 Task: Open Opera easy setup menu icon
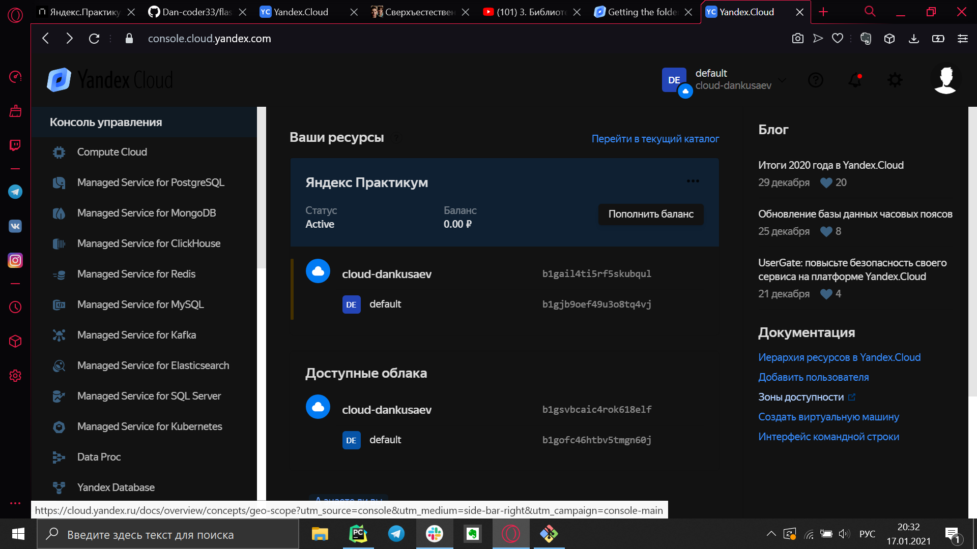coord(962,39)
